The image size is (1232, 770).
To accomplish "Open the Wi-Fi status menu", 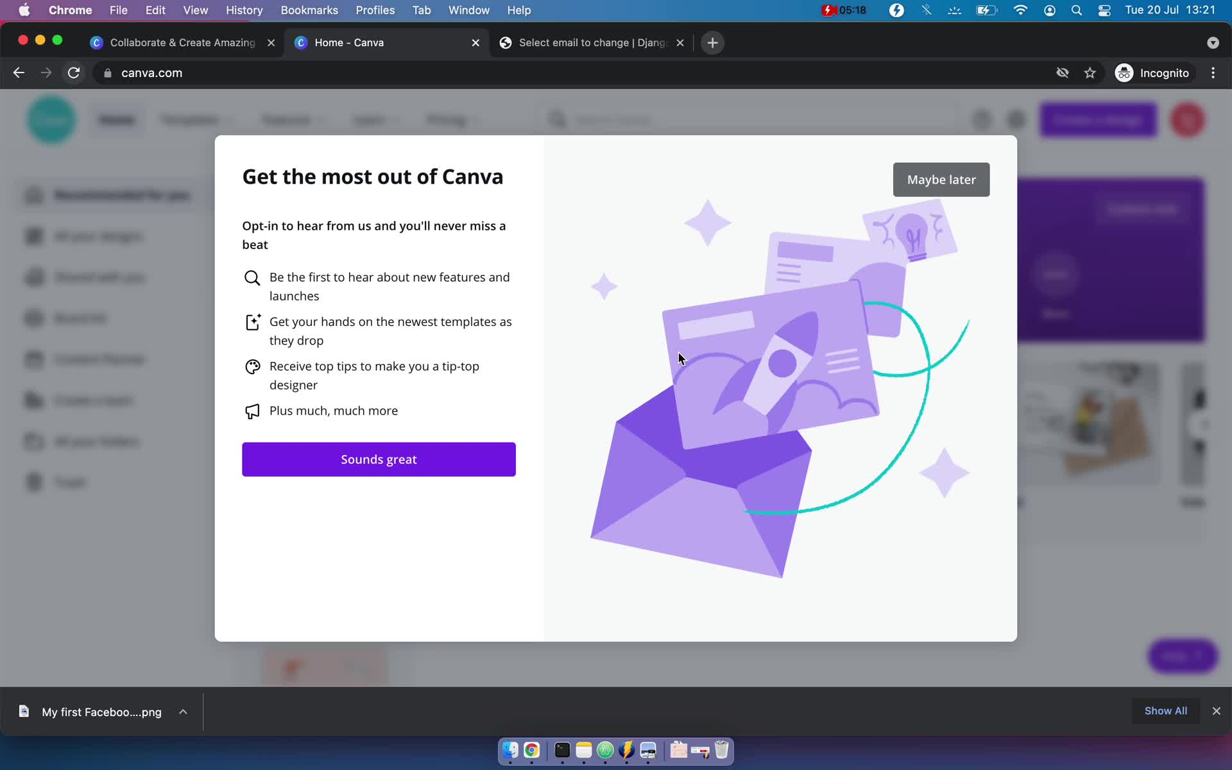I will [1020, 10].
